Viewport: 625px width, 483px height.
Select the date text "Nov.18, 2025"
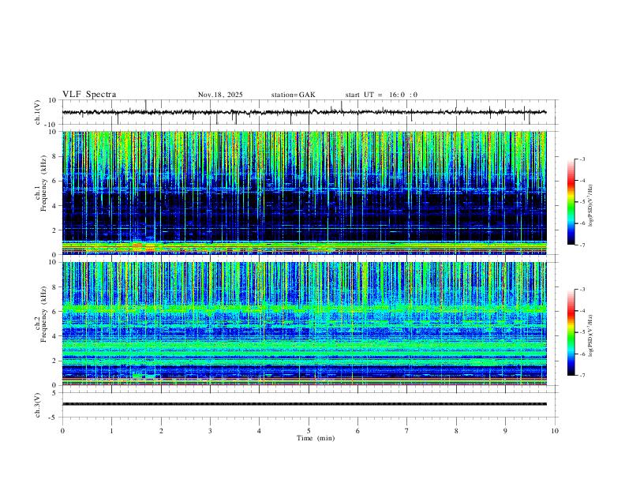220,95
